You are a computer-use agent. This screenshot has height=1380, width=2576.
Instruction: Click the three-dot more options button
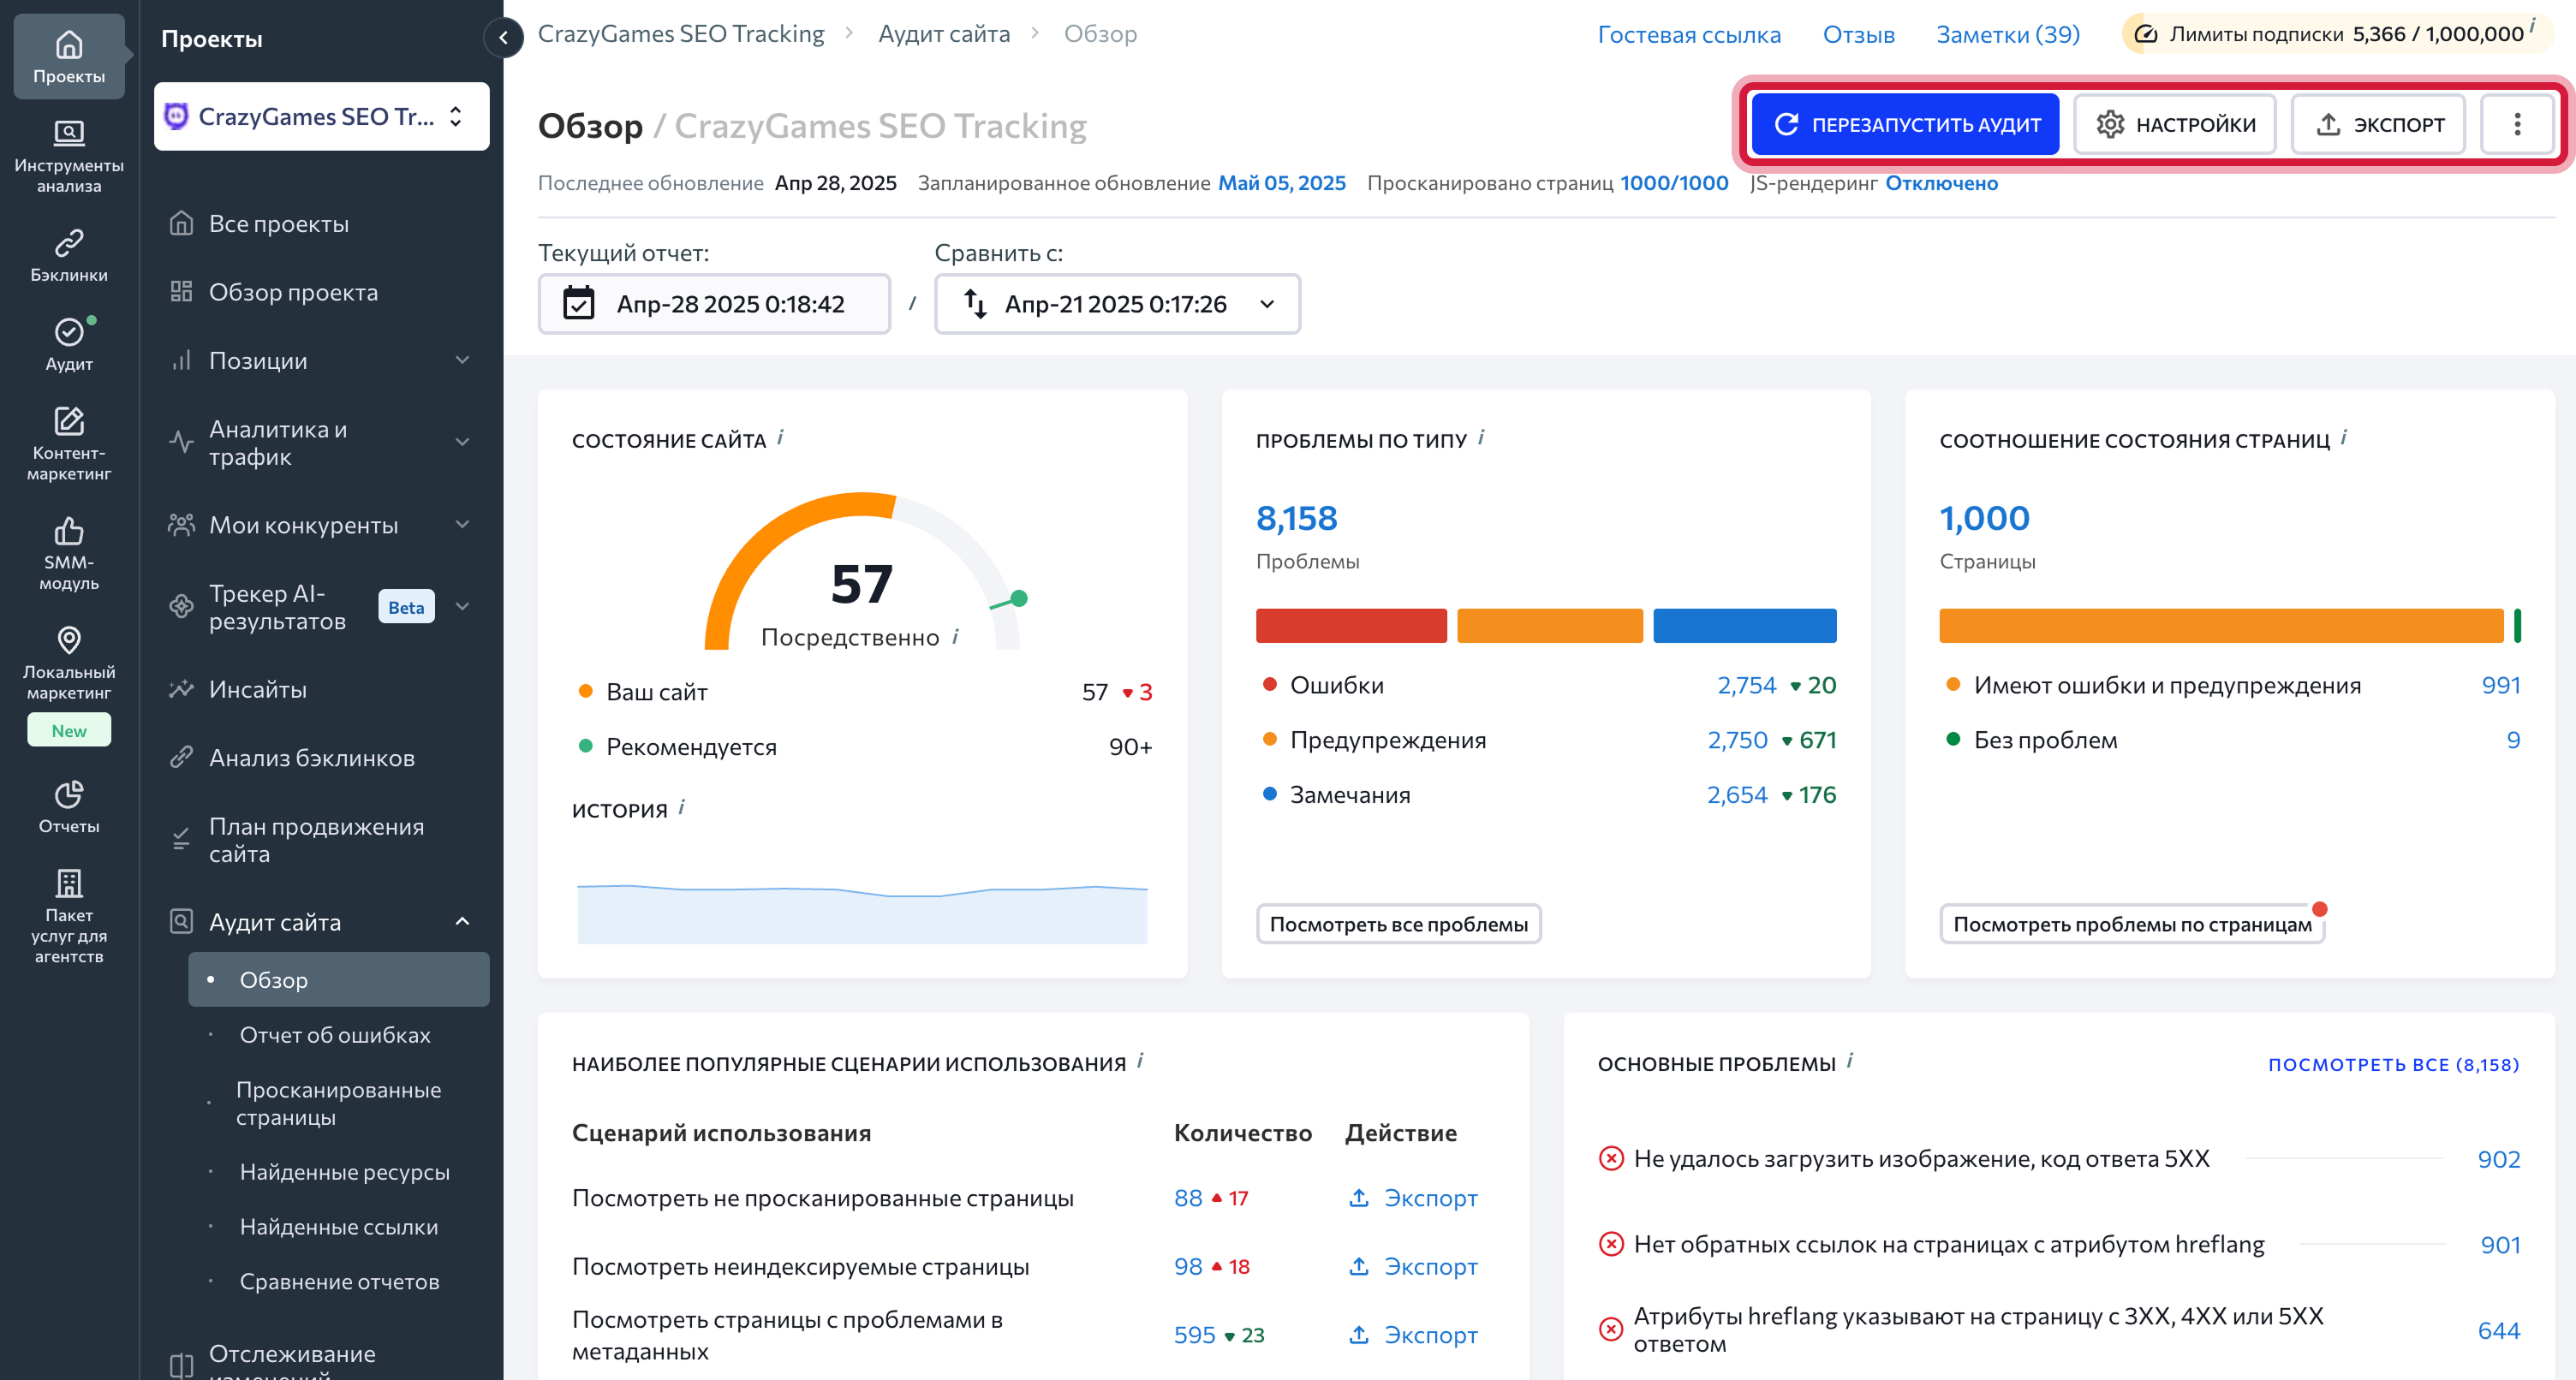click(2517, 124)
